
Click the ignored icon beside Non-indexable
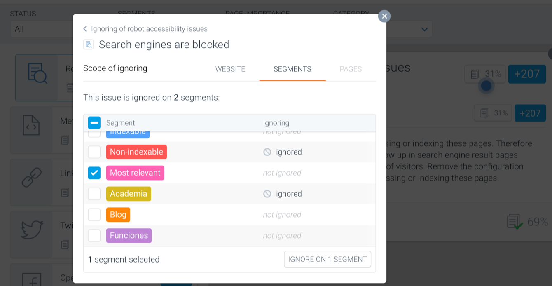[267, 152]
